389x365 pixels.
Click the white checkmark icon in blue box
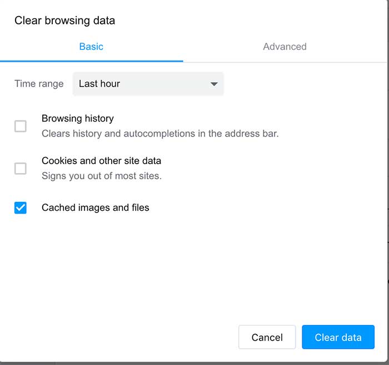(x=21, y=207)
